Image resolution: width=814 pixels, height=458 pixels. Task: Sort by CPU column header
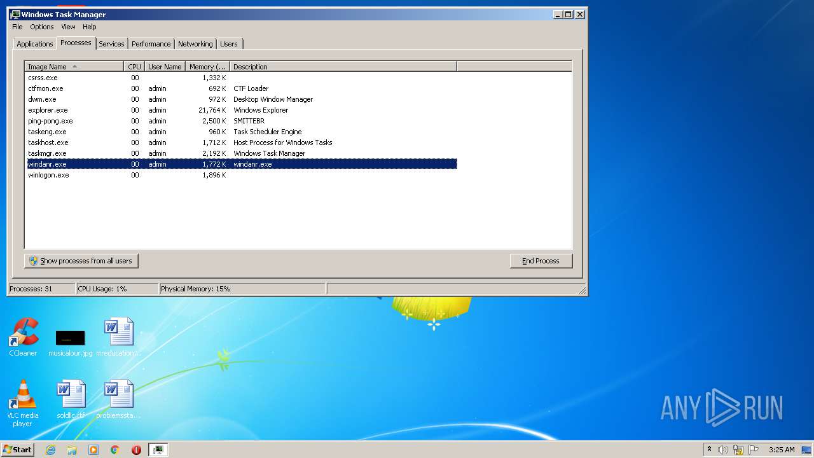(134, 67)
